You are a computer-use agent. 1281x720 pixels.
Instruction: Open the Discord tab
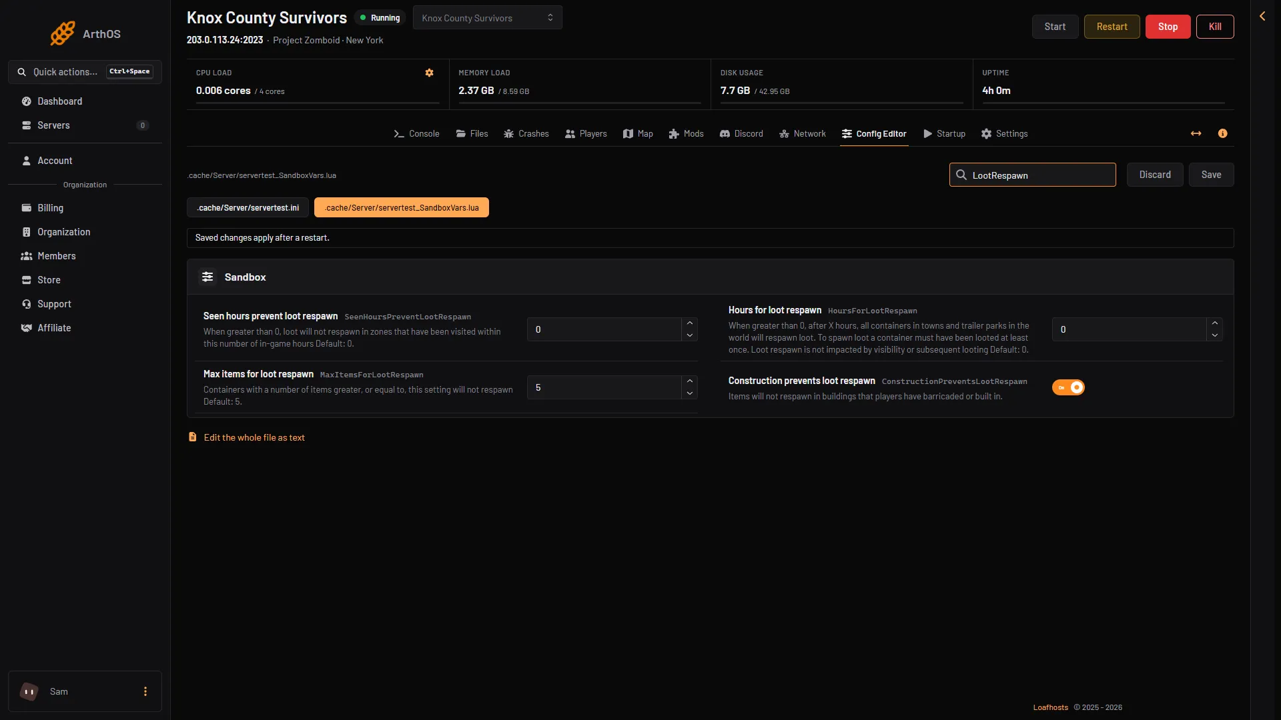[741, 134]
